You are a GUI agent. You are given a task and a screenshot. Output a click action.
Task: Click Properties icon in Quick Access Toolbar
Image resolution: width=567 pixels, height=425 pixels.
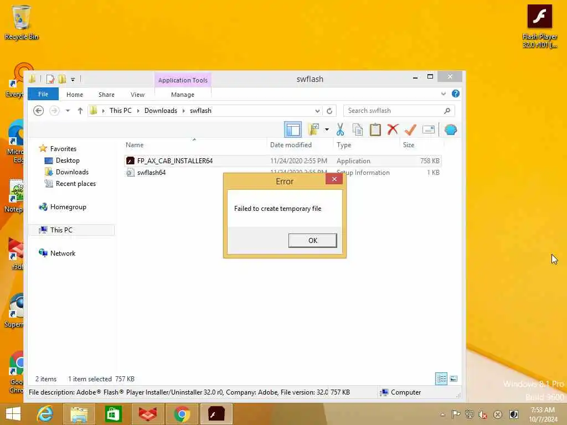pos(50,79)
